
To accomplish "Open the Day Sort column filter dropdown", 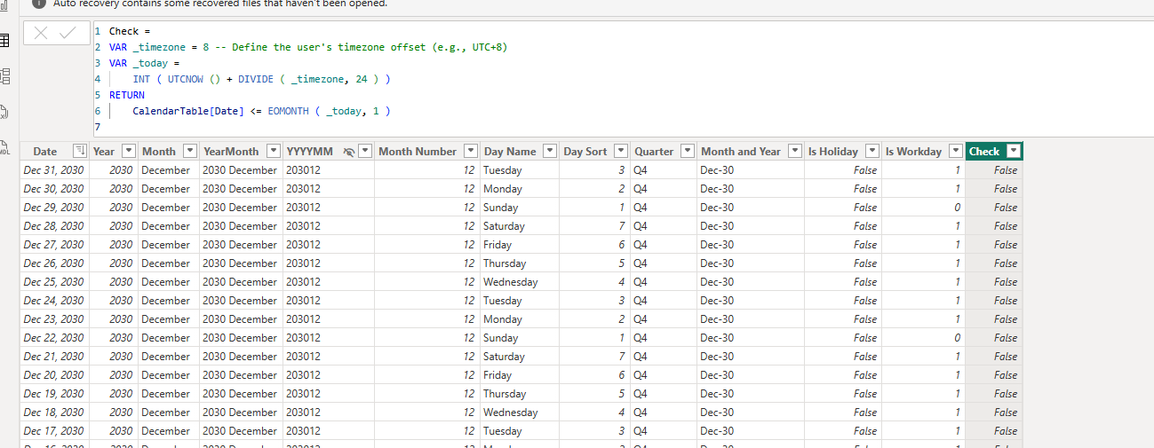I will coord(621,152).
